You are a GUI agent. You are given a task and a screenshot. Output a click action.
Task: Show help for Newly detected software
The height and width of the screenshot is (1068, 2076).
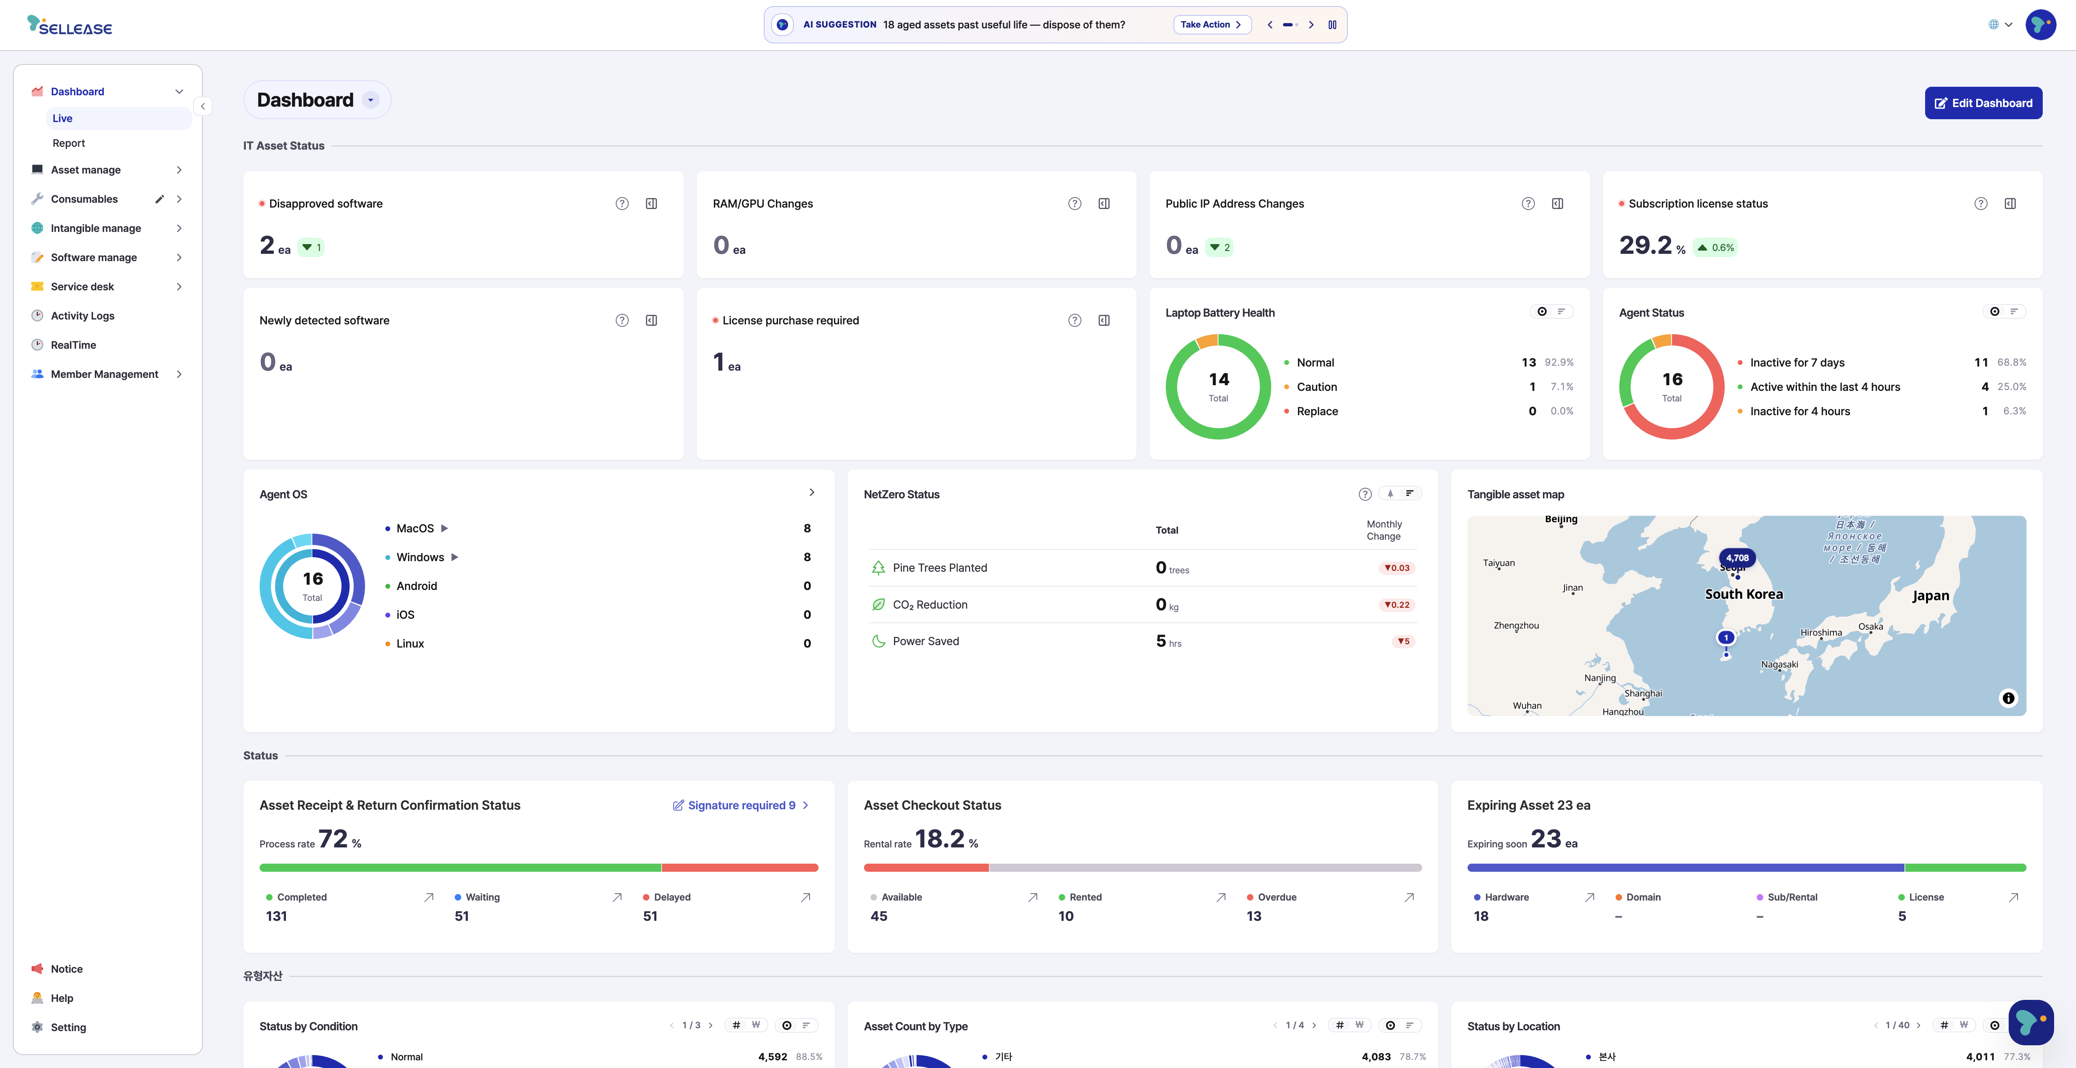[x=622, y=321]
